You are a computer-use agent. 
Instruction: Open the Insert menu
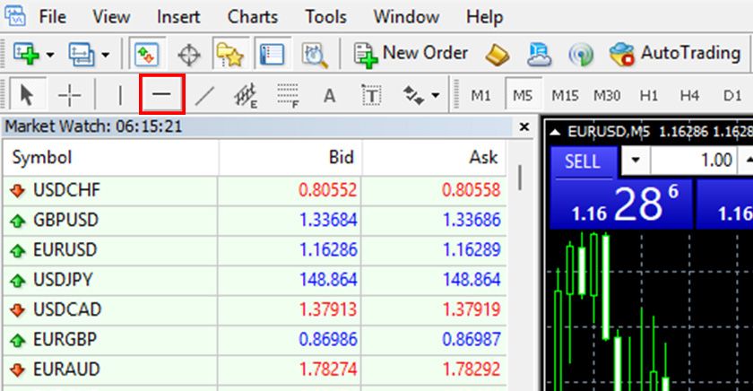tap(178, 16)
